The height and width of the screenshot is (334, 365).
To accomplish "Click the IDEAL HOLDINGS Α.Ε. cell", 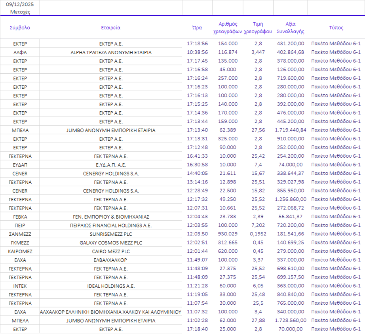I will 111,286.
